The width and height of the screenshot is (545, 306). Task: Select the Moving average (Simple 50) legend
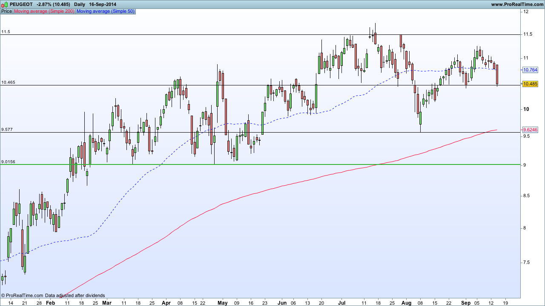[x=105, y=11]
